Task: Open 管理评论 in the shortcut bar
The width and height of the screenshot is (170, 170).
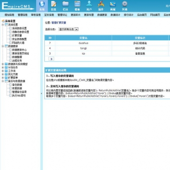Action: coord(62,15)
